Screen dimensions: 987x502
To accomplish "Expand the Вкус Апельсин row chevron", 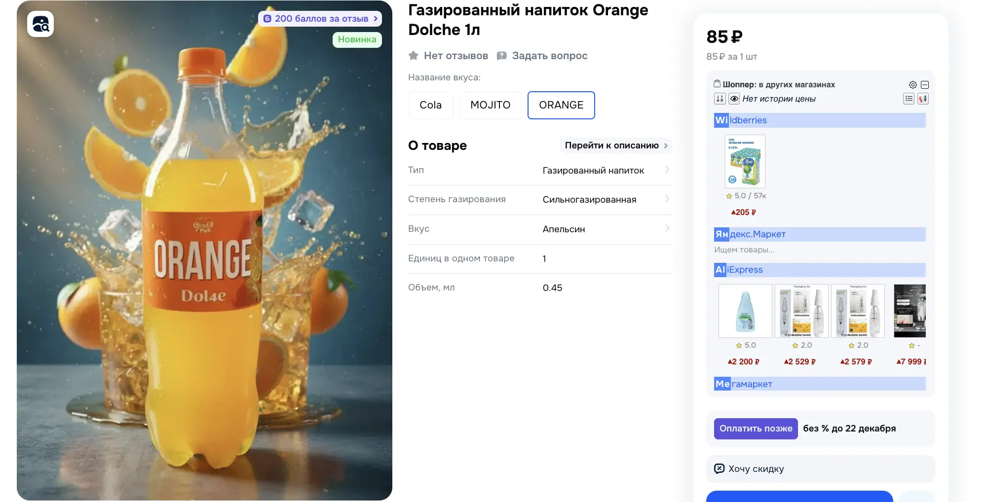I will (x=667, y=228).
